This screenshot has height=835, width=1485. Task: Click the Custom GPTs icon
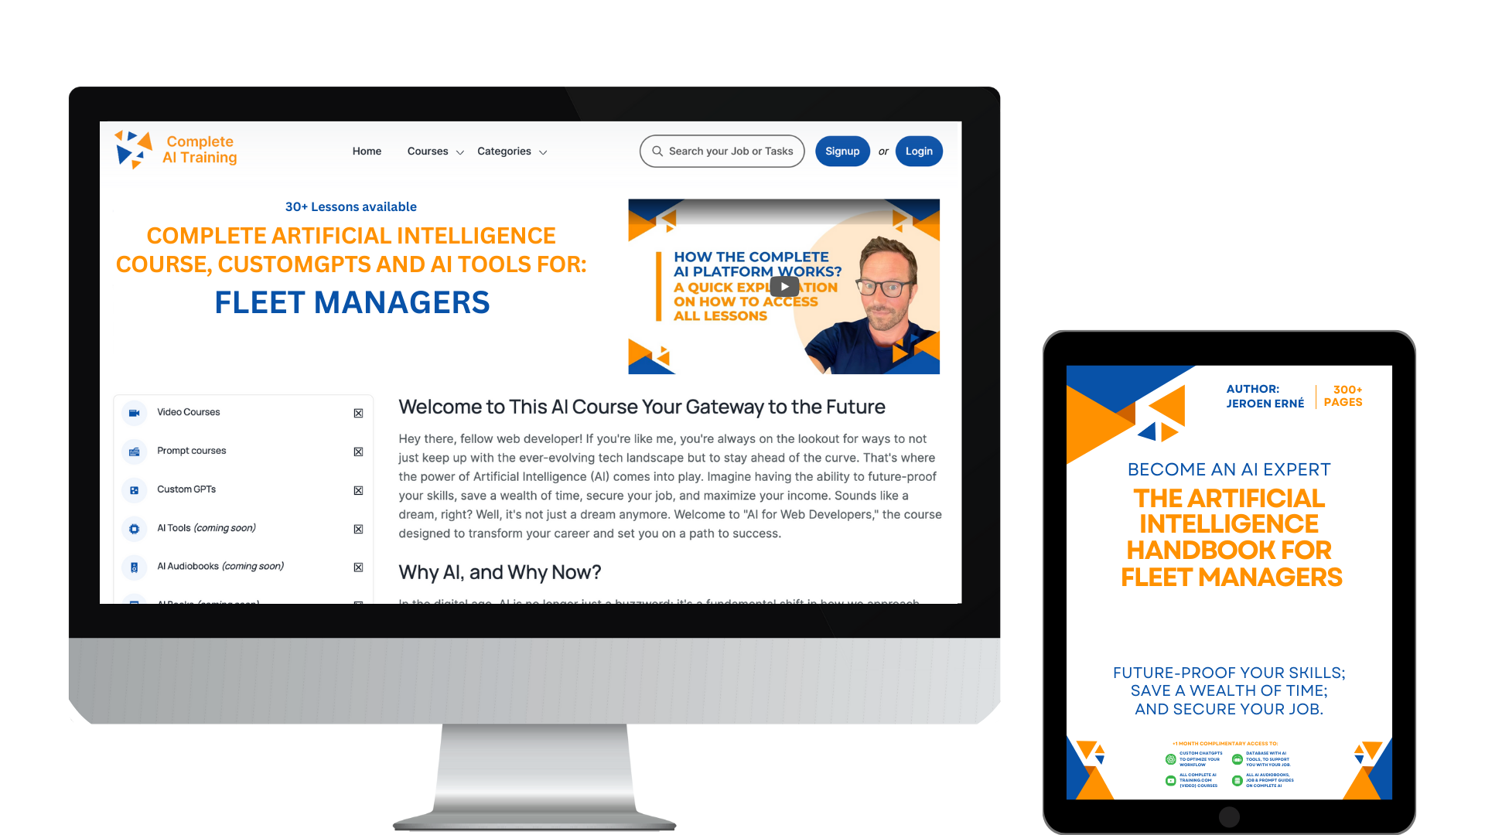[x=134, y=489]
